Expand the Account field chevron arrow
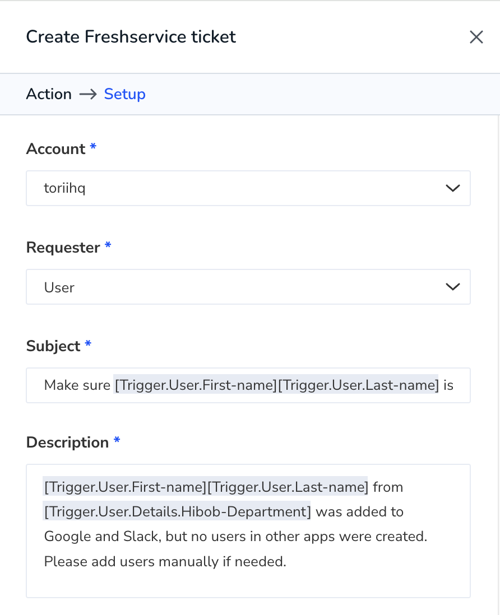The image size is (500, 615). click(x=452, y=188)
